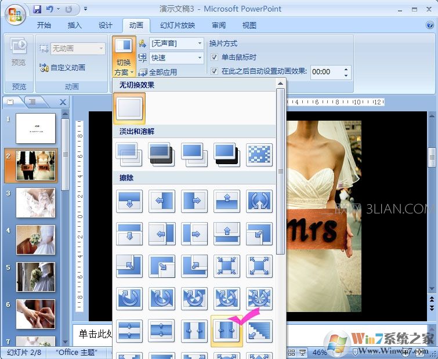Screen dimensions: 438x359
Task: Toggle the 单击鼠标时 checkbox
Action: click(x=214, y=57)
